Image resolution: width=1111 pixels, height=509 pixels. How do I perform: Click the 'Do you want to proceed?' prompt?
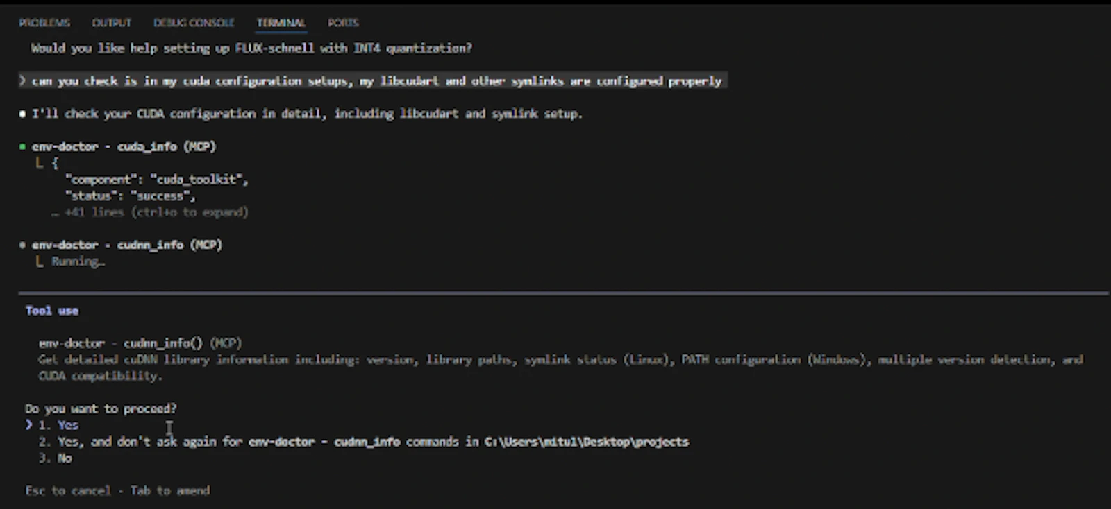tap(101, 408)
